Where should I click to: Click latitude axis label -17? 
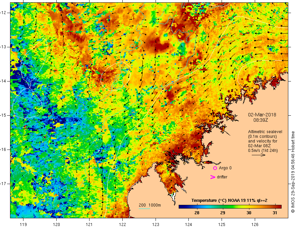[x=3, y=184]
